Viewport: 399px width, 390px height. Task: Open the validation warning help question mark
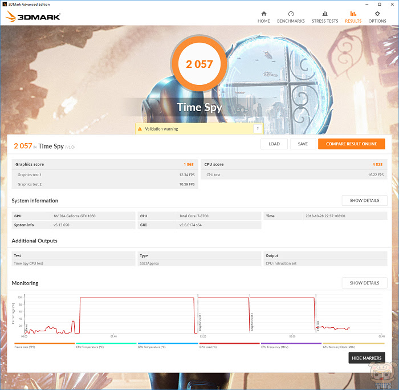pos(258,129)
